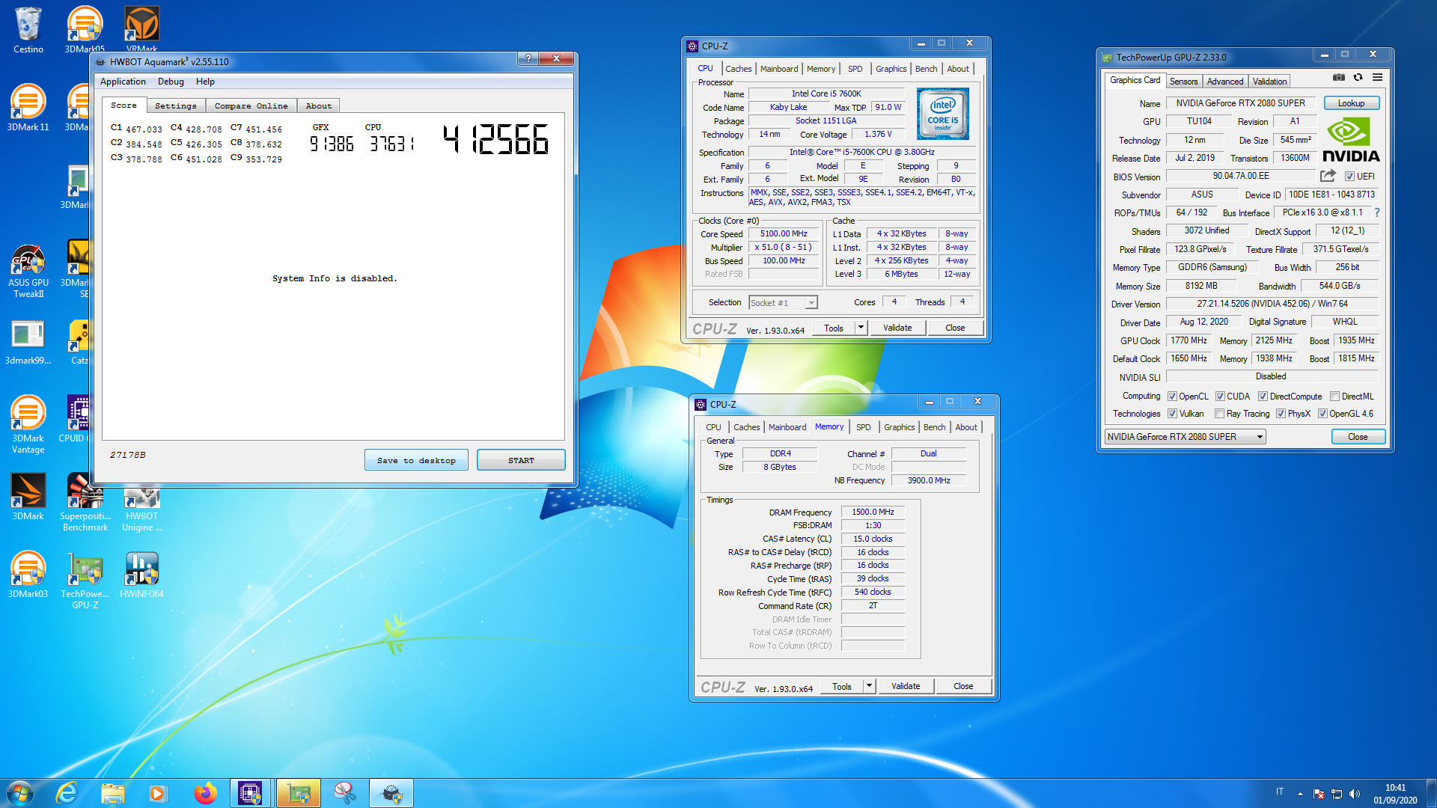The image size is (1437, 808).
Task: Open the 3DMark 11 desktop shortcut
Action: point(28,108)
